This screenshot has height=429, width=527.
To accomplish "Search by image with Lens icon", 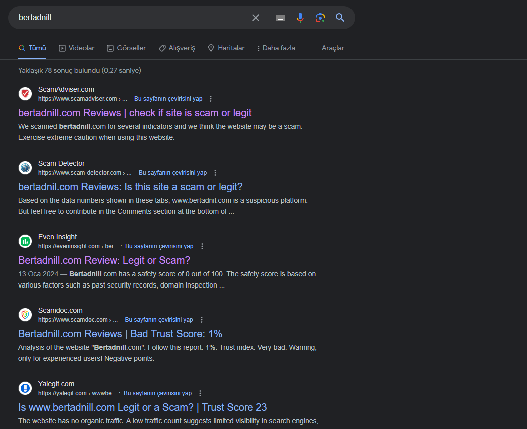I will click(x=320, y=18).
